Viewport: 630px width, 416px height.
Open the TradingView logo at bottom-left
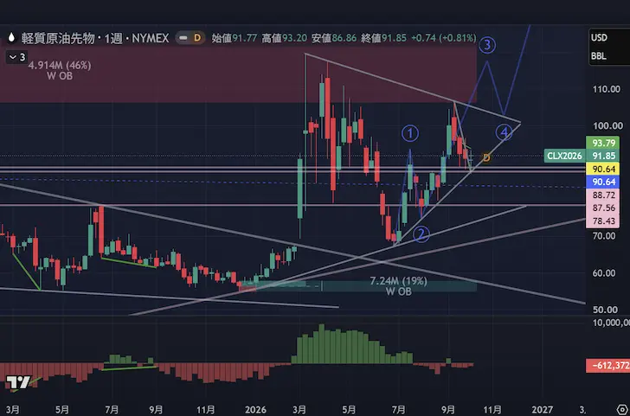tap(18, 382)
